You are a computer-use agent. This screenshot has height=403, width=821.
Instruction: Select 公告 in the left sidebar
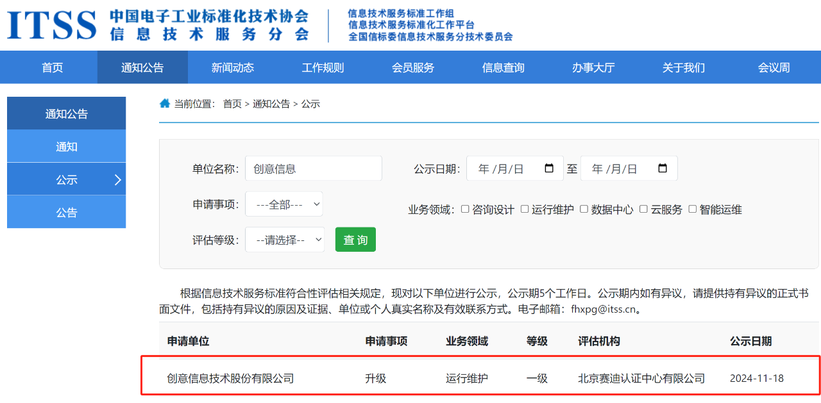(x=67, y=212)
